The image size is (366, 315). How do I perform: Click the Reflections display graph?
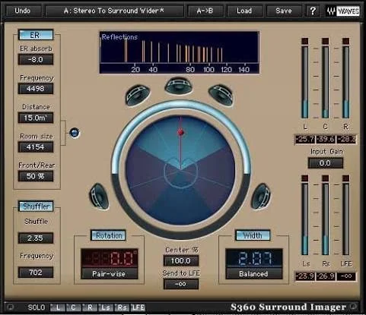(180, 52)
